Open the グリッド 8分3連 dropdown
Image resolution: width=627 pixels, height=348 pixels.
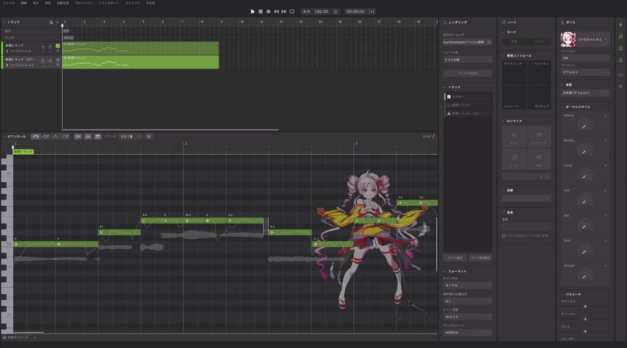coord(131,136)
